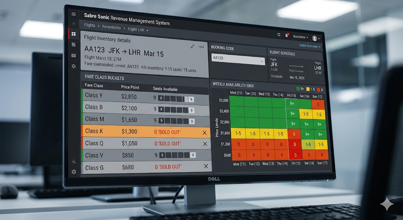Go to Flights breadcrumb link
This screenshot has height=220, width=403.
click(x=89, y=25)
